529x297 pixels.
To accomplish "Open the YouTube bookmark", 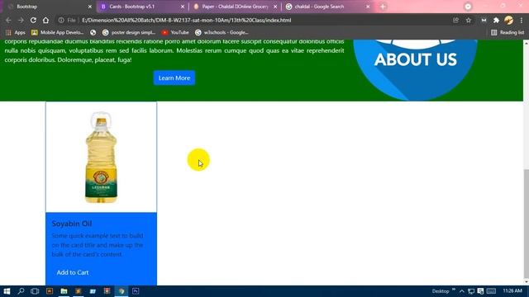I will [x=175, y=32].
